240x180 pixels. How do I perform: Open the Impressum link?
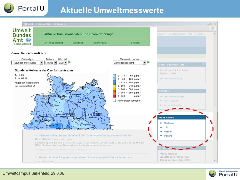pyautogui.click(x=100, y=43)
